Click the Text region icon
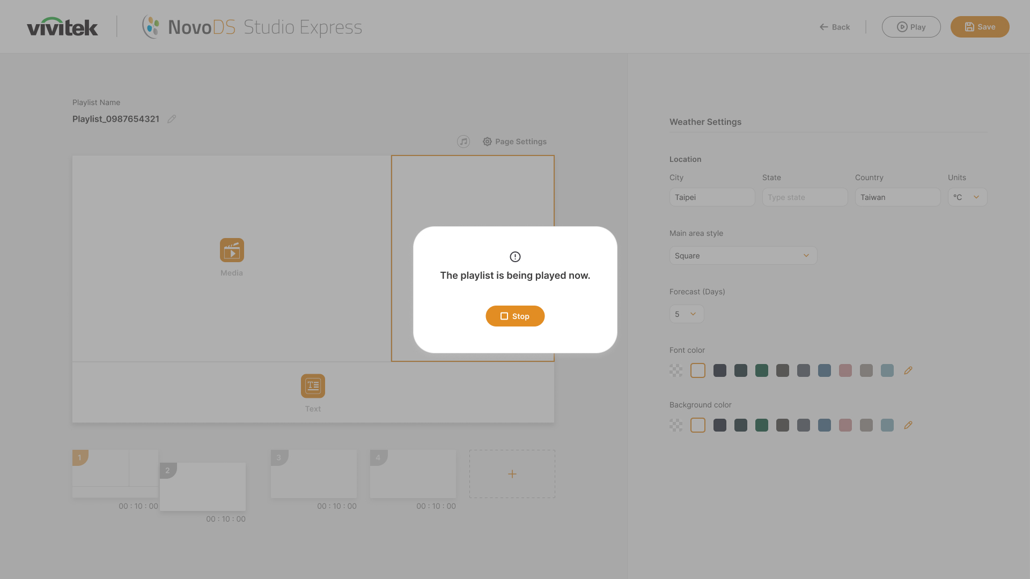1030x579 pixels. (313, 386)
